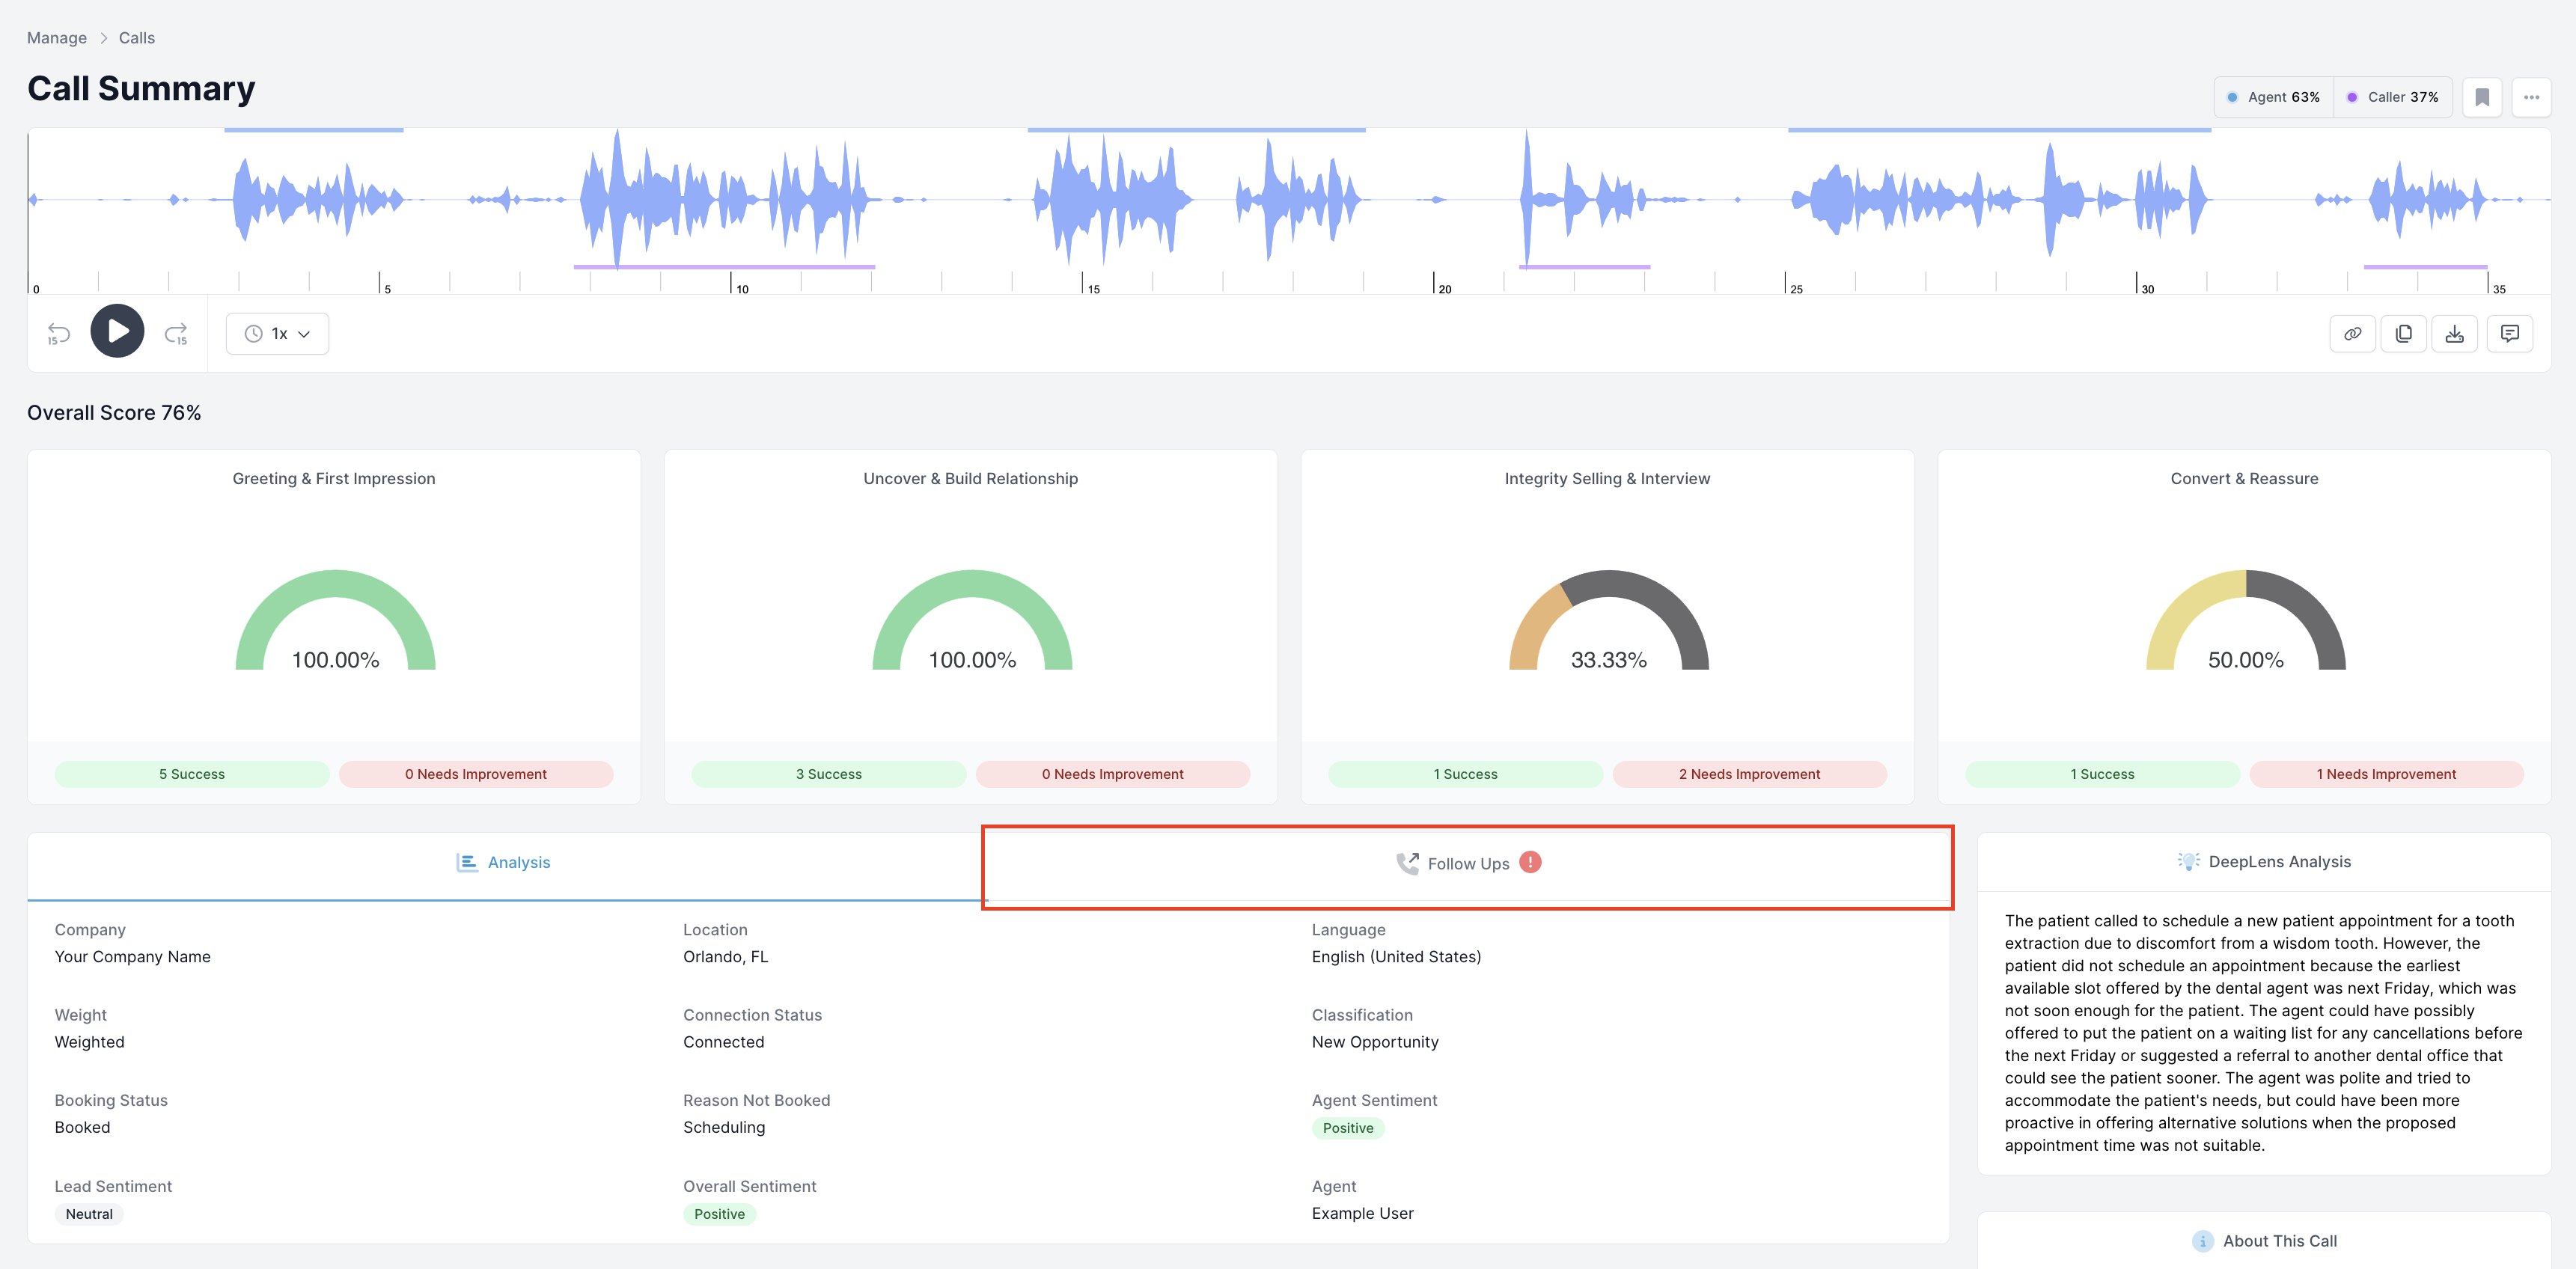The width and height of the screenshot is (2576, 1269).
Task: Skip forward 15 seconds
Action: (176, 333)
